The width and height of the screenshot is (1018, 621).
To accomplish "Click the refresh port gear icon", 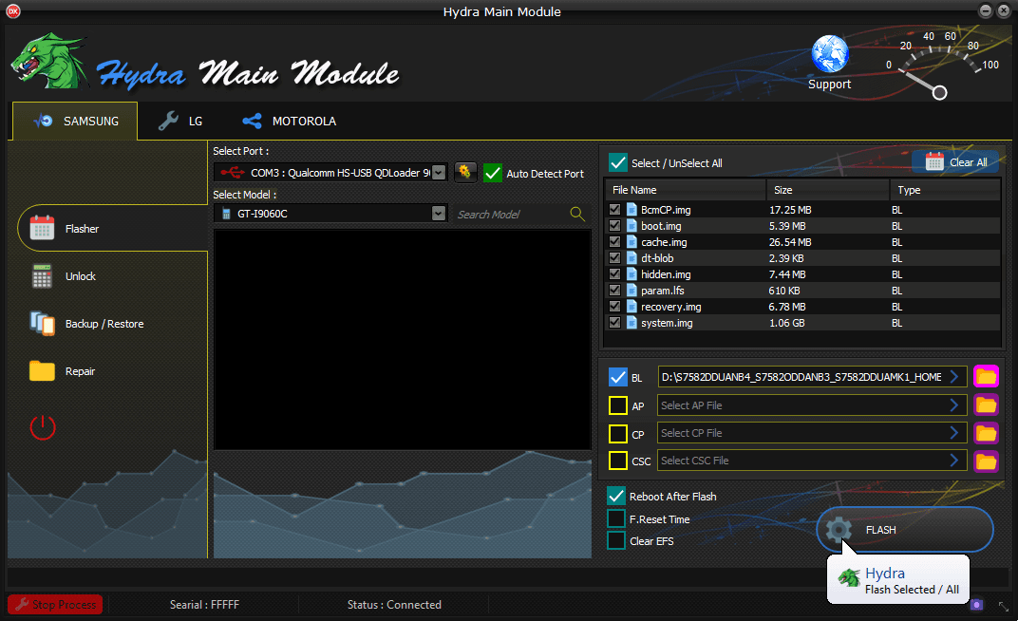I will tap(465, 172).
